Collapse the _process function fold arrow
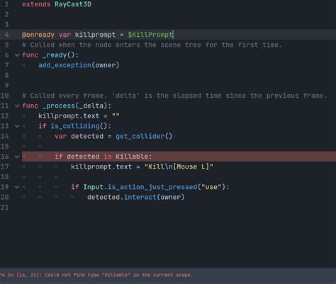The image size is (336, 284). pos(17,106)
